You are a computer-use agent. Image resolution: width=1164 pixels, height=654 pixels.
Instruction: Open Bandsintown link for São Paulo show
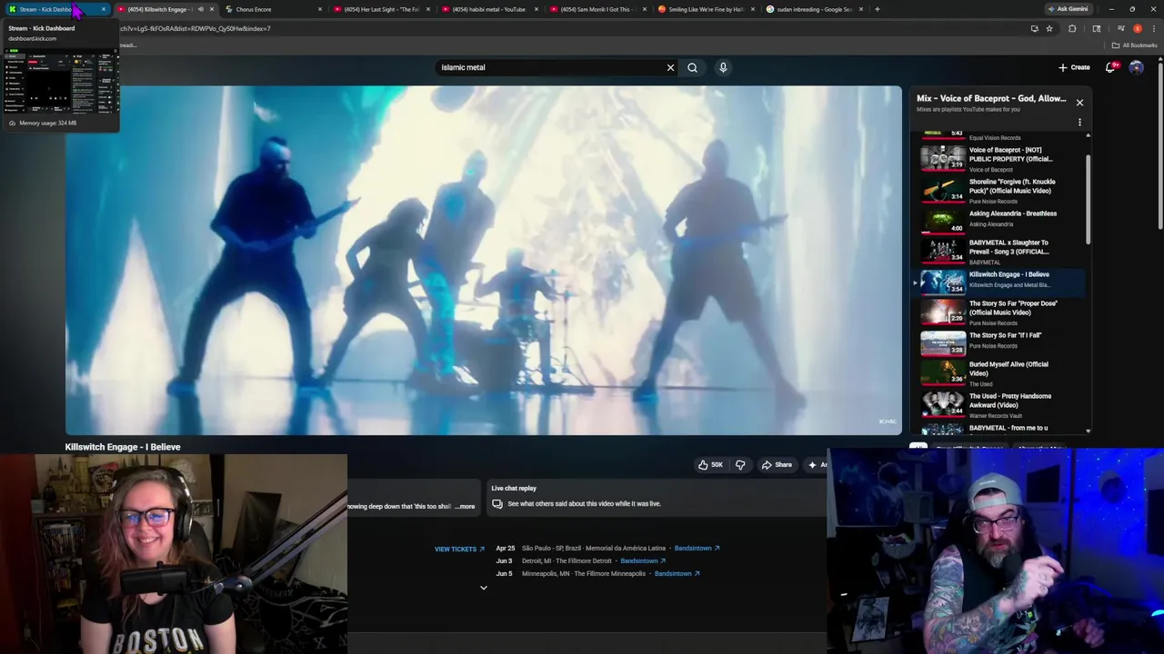pyautogui.click(x=697, y=549)
